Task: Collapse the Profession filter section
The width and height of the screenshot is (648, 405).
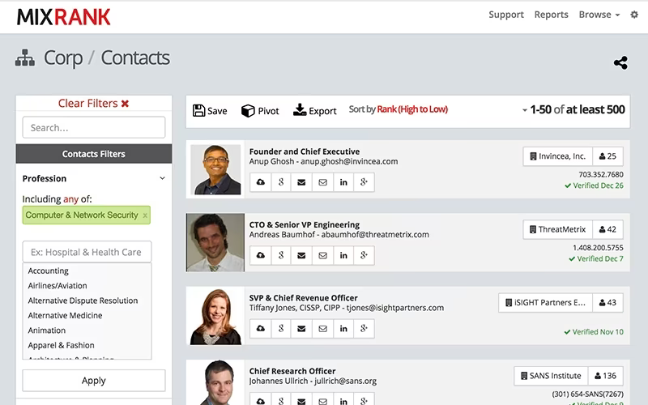Action: pos(163,178)
